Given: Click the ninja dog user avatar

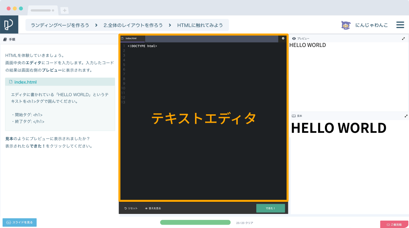Looking at the screenshot, I should (x=345, y=25).
